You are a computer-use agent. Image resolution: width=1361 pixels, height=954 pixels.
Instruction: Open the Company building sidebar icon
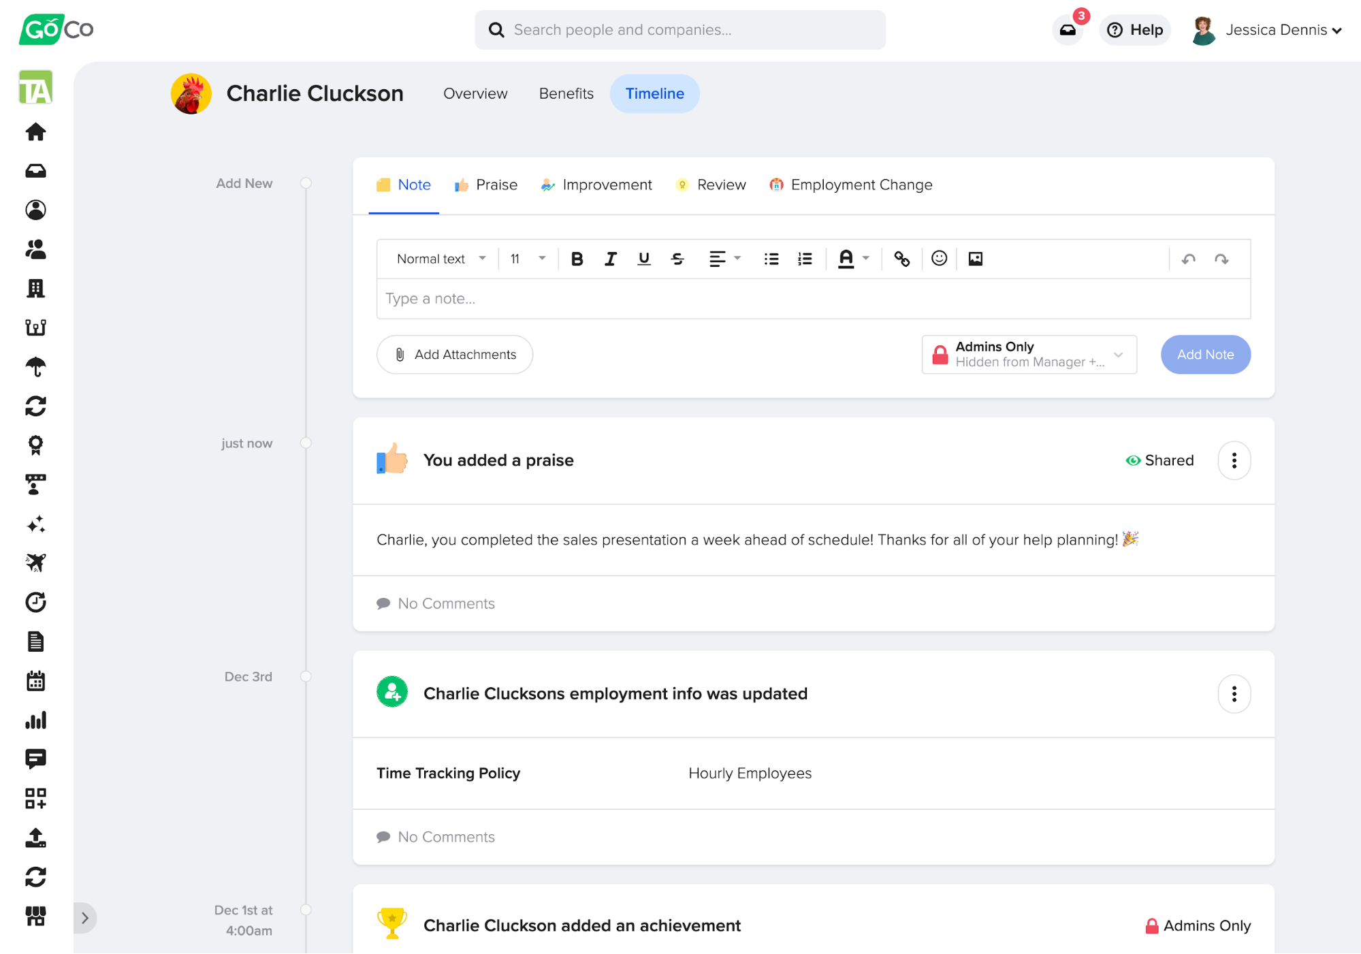(x=35, y=289)
